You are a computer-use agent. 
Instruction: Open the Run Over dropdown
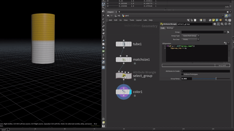[x=190, y=40]
